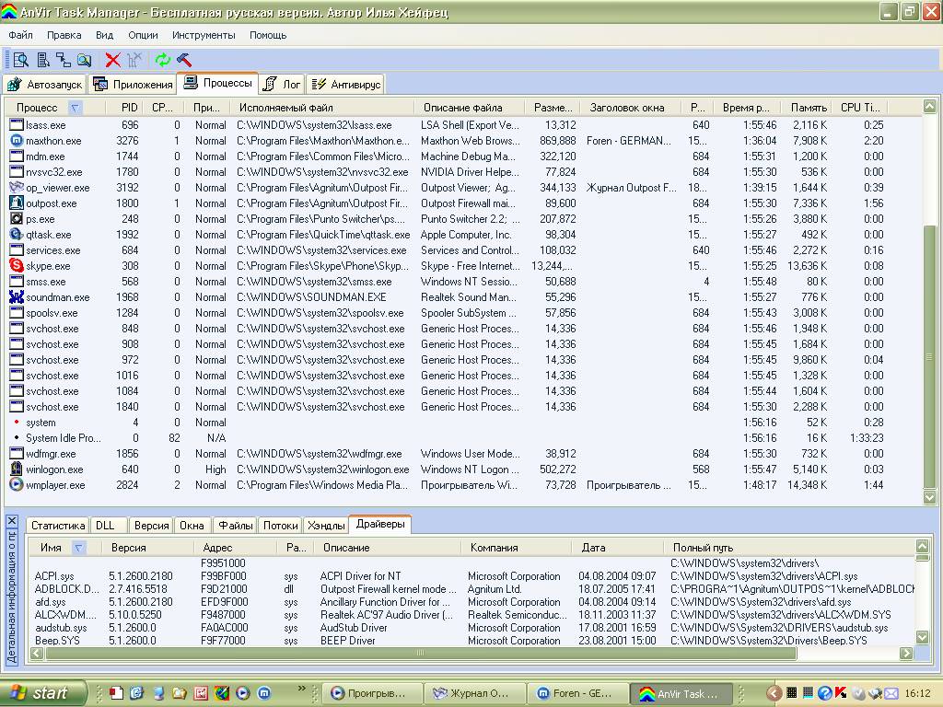Click the drivers list horizontal scrollbar thumb
The height and width of the screenshot is (707, 943).
click(421, 653)
